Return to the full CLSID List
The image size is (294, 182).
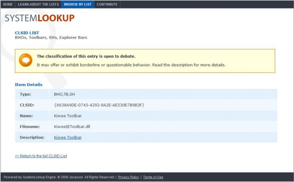click(x=41, y=156)
